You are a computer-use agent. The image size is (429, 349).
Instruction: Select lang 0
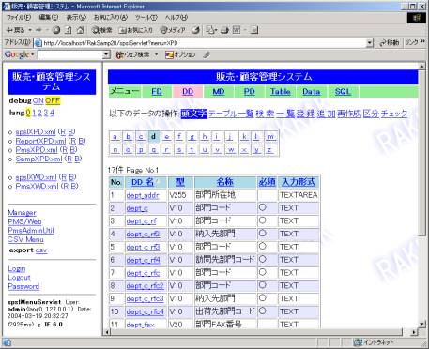28,113
